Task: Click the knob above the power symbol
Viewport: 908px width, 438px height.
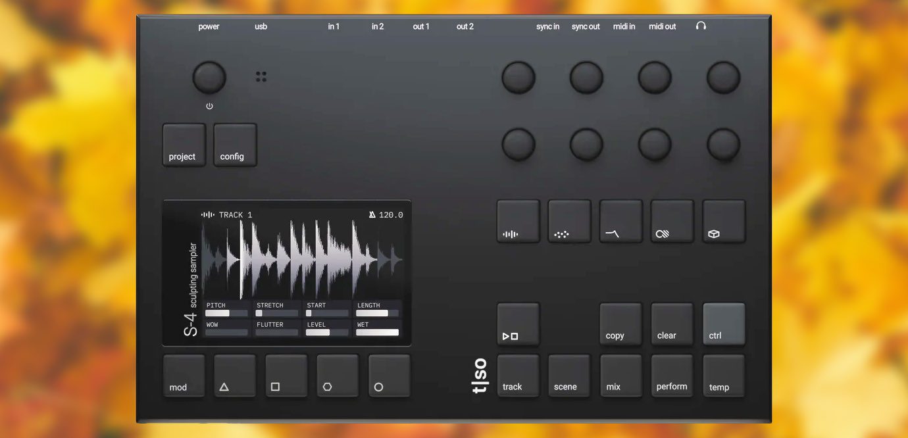Action: tap(209, 78)
